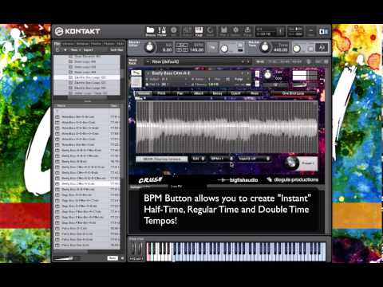This screenshot has width=383, height=287.
Task: Click the Master Volume knob
Action: pyautogui.click(x=150, y=48)
